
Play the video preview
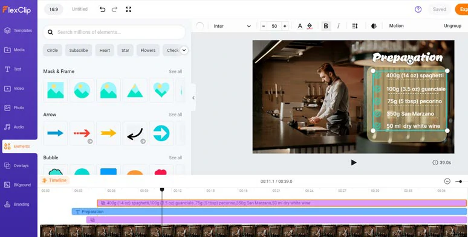point(354,163)
